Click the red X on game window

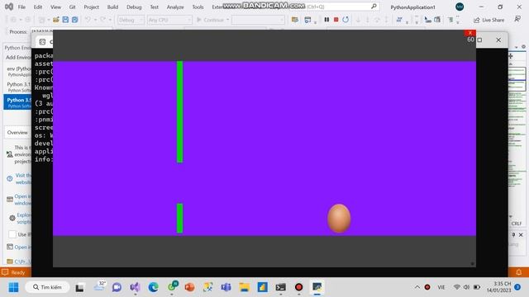click(470, 33)
